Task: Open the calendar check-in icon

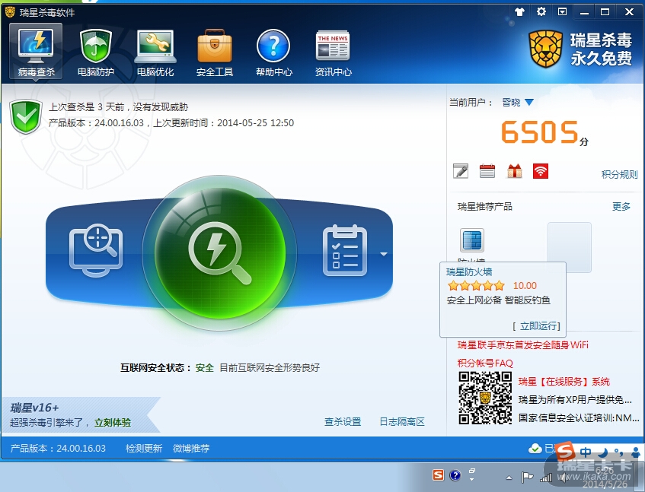Action: (487, 171)
